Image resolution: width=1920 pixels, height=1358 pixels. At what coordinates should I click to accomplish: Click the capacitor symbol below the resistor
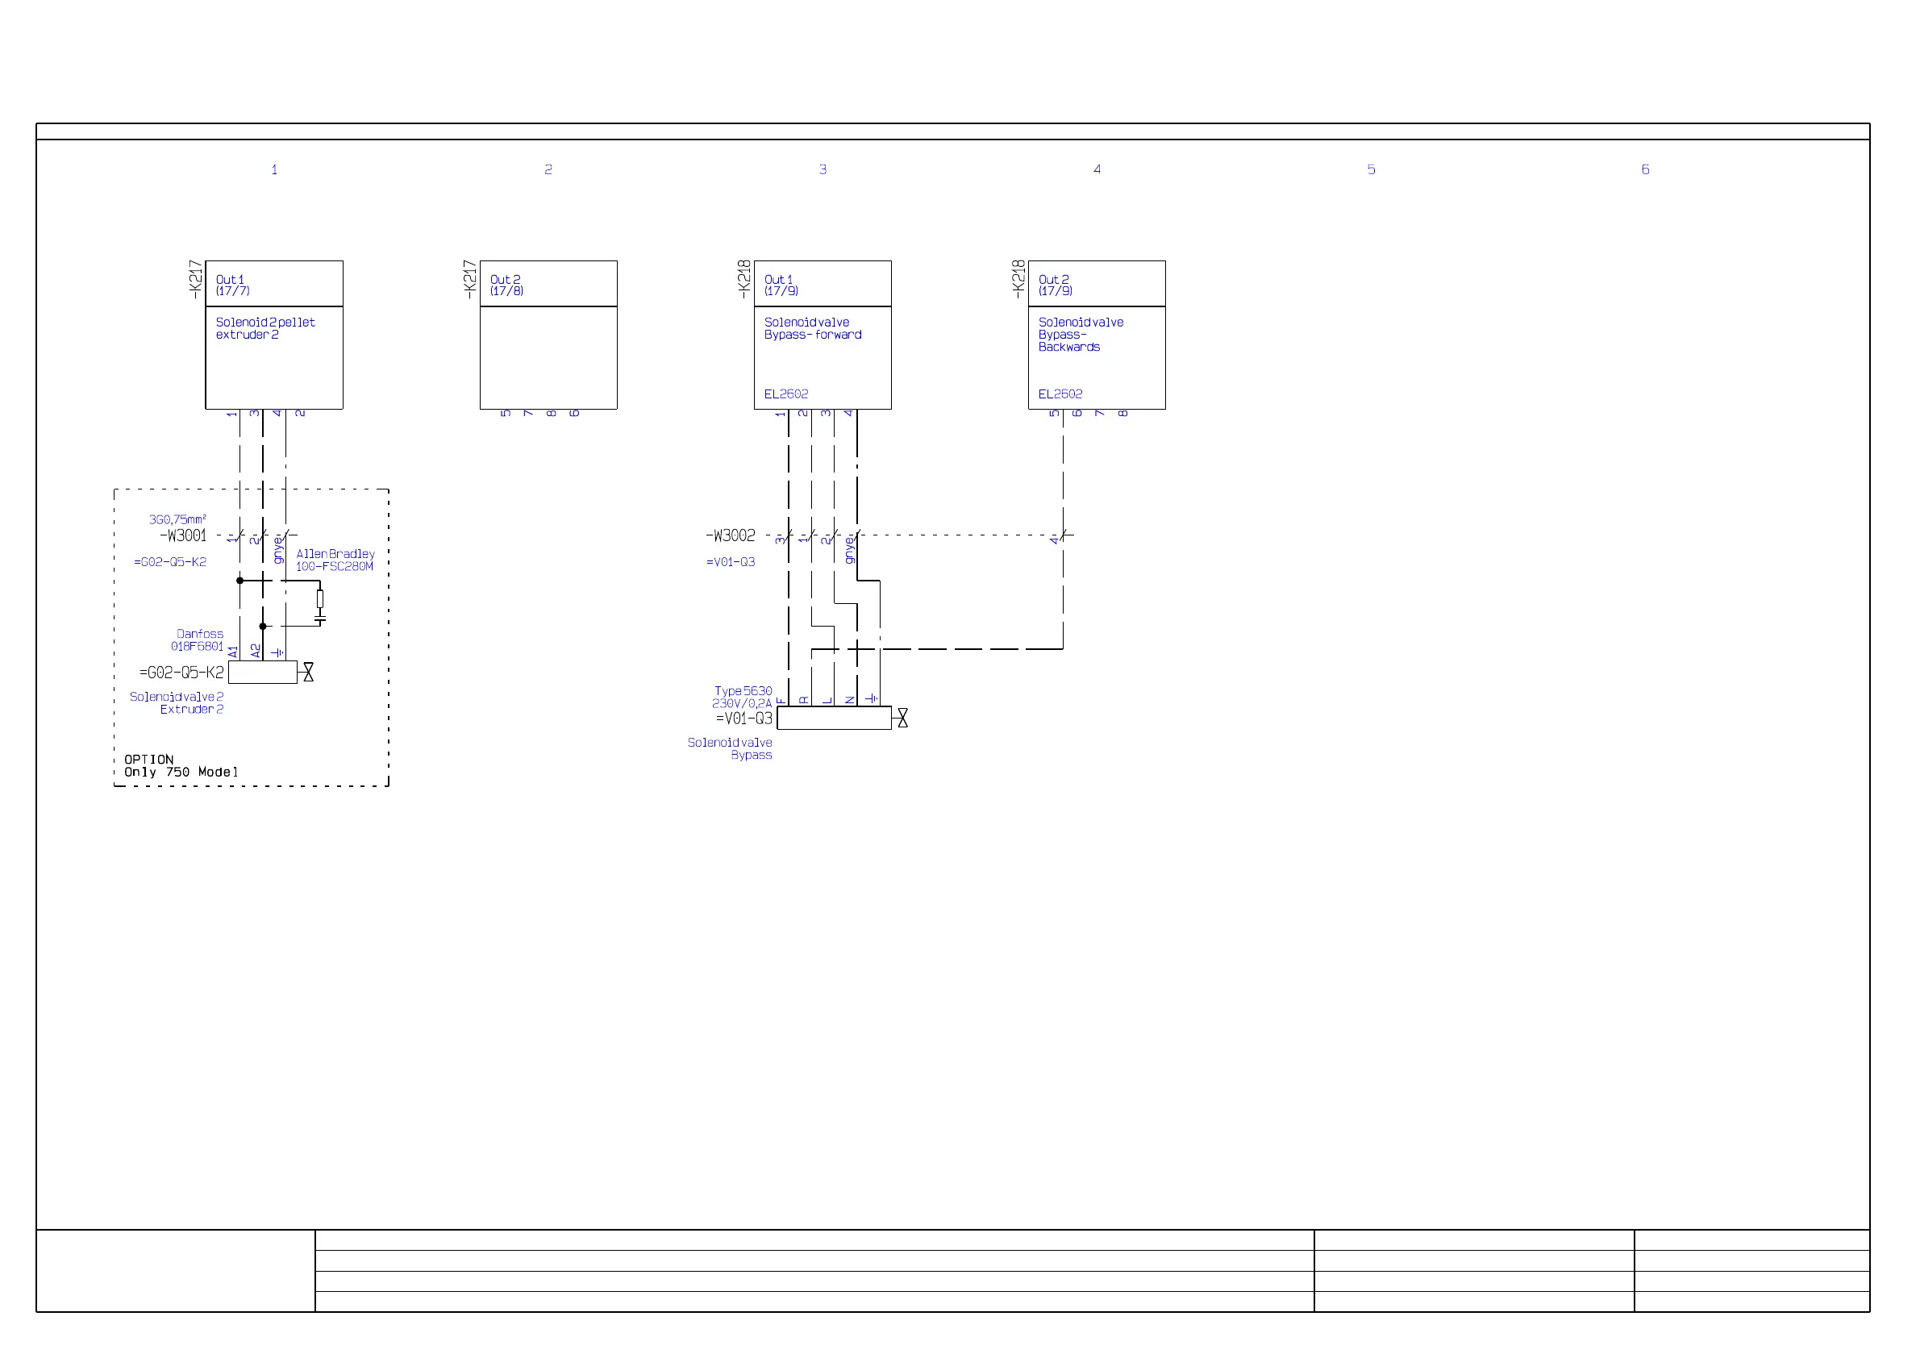(x=320, y=619)
